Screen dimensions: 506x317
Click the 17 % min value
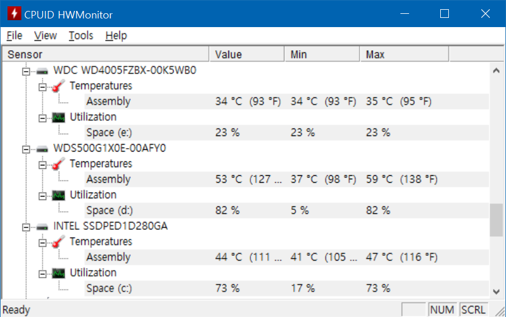point(303,288)
